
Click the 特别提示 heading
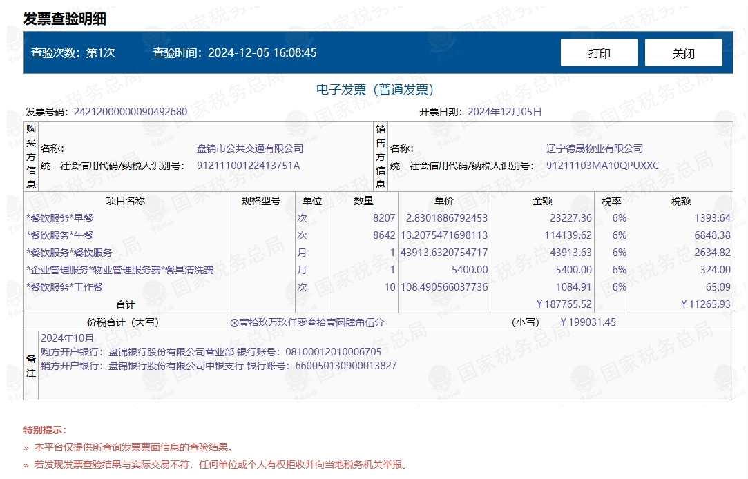pyautogui.click(x=45, y=430)
